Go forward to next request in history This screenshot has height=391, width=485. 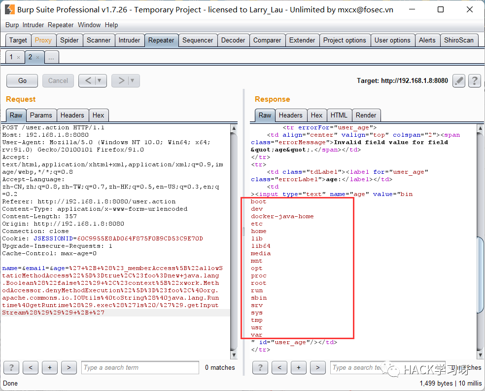point(121,80)
